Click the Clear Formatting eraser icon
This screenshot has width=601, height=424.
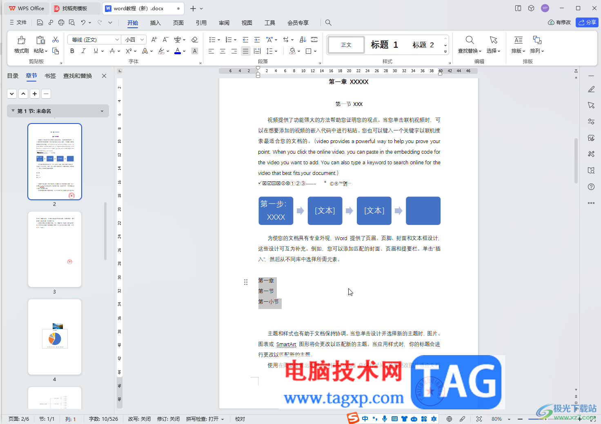pos(195,40)
